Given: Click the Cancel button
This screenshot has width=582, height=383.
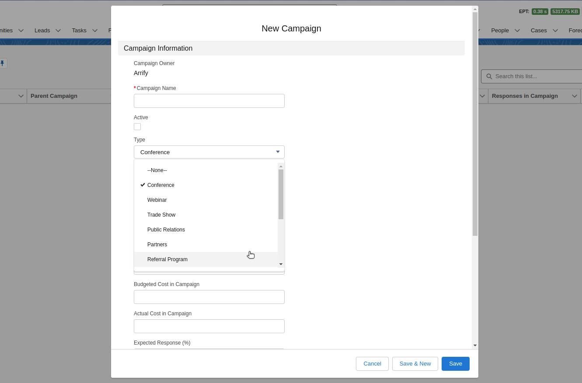Looking at the screenshot, I should click(373, 364).
